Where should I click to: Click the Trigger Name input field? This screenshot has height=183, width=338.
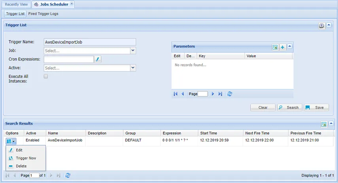coord(90,42)
